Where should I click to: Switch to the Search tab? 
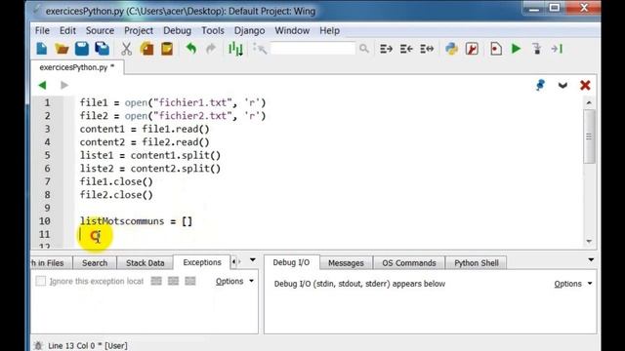pos(95,263)
